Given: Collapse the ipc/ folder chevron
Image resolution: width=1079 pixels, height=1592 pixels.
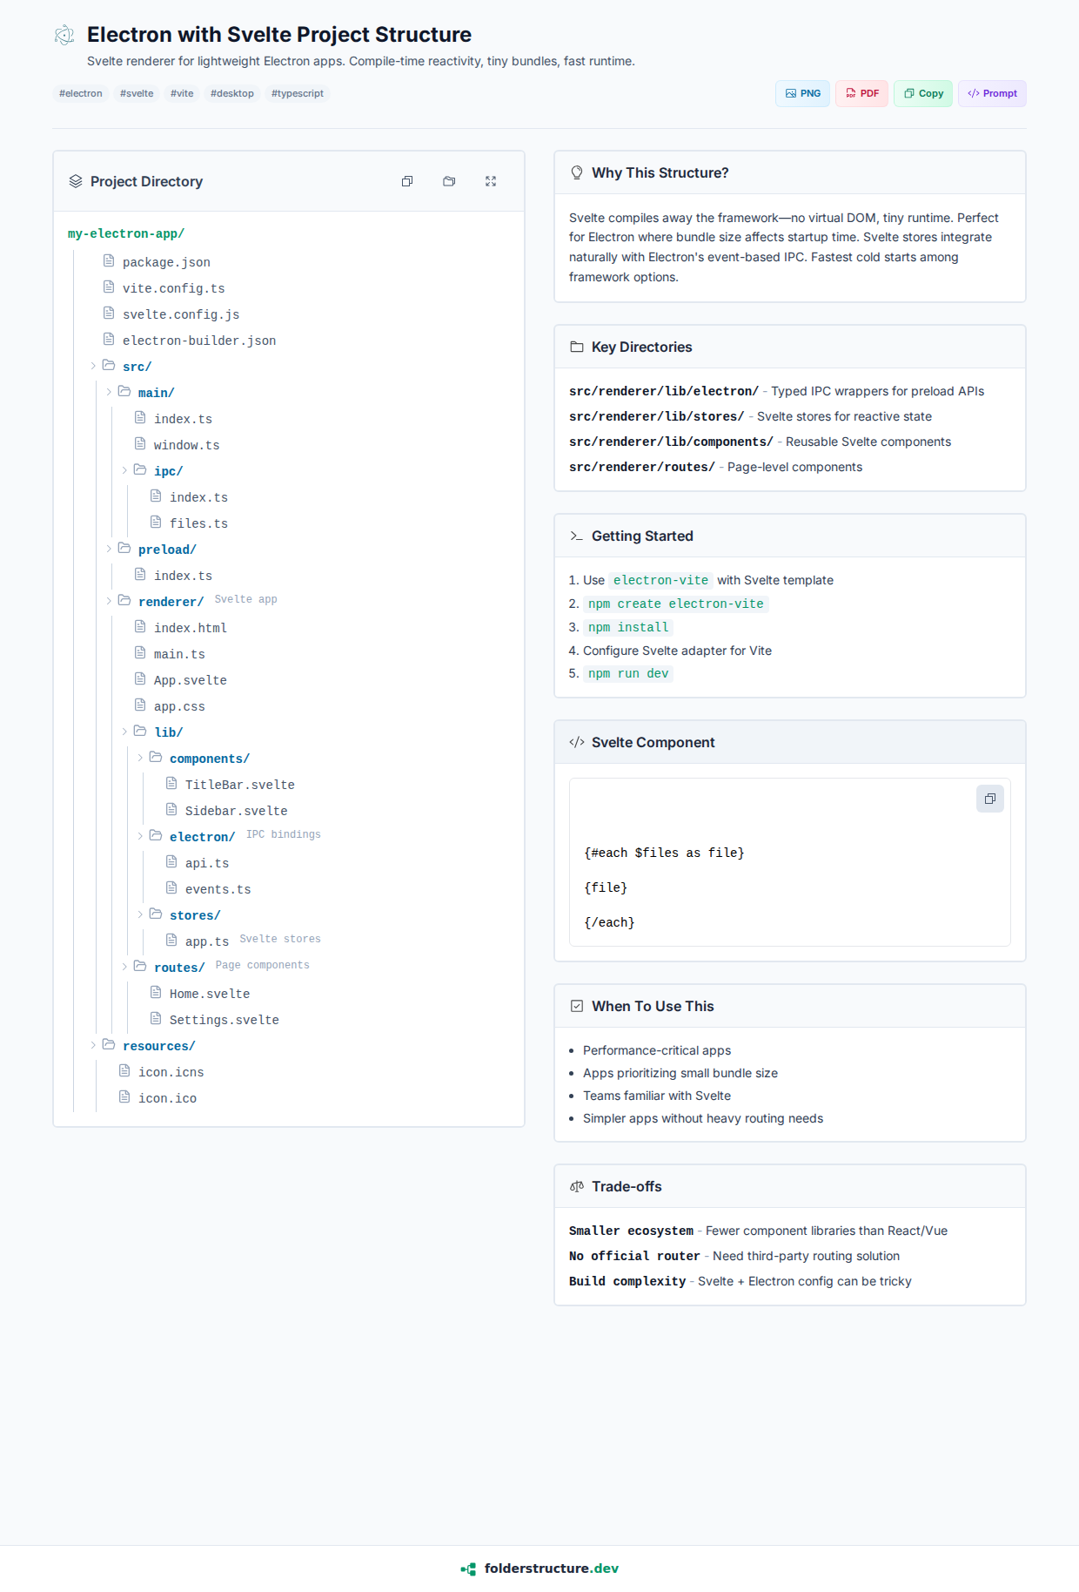Looking at the screenshot, I should pos(124,470).
